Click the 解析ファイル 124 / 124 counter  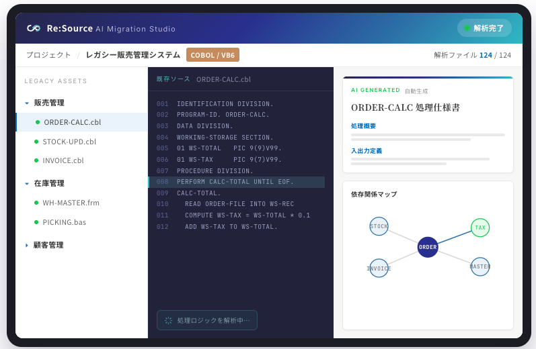pyautogui.click(x=472, y=55)
